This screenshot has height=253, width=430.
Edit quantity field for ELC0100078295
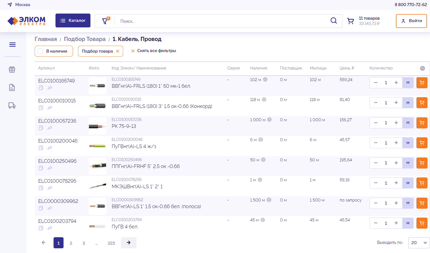point(386,183)
